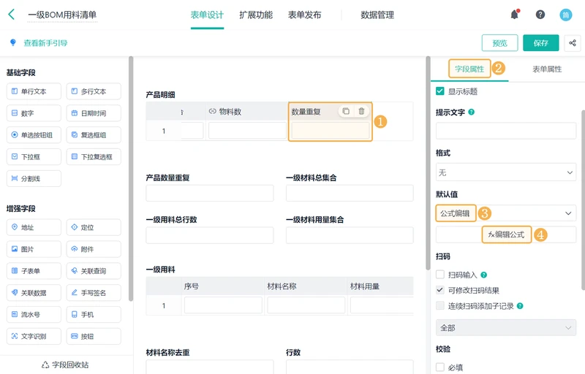Click the 产品数量重复 input field
The image size is (585, 374).
click(x=210, y=194)
